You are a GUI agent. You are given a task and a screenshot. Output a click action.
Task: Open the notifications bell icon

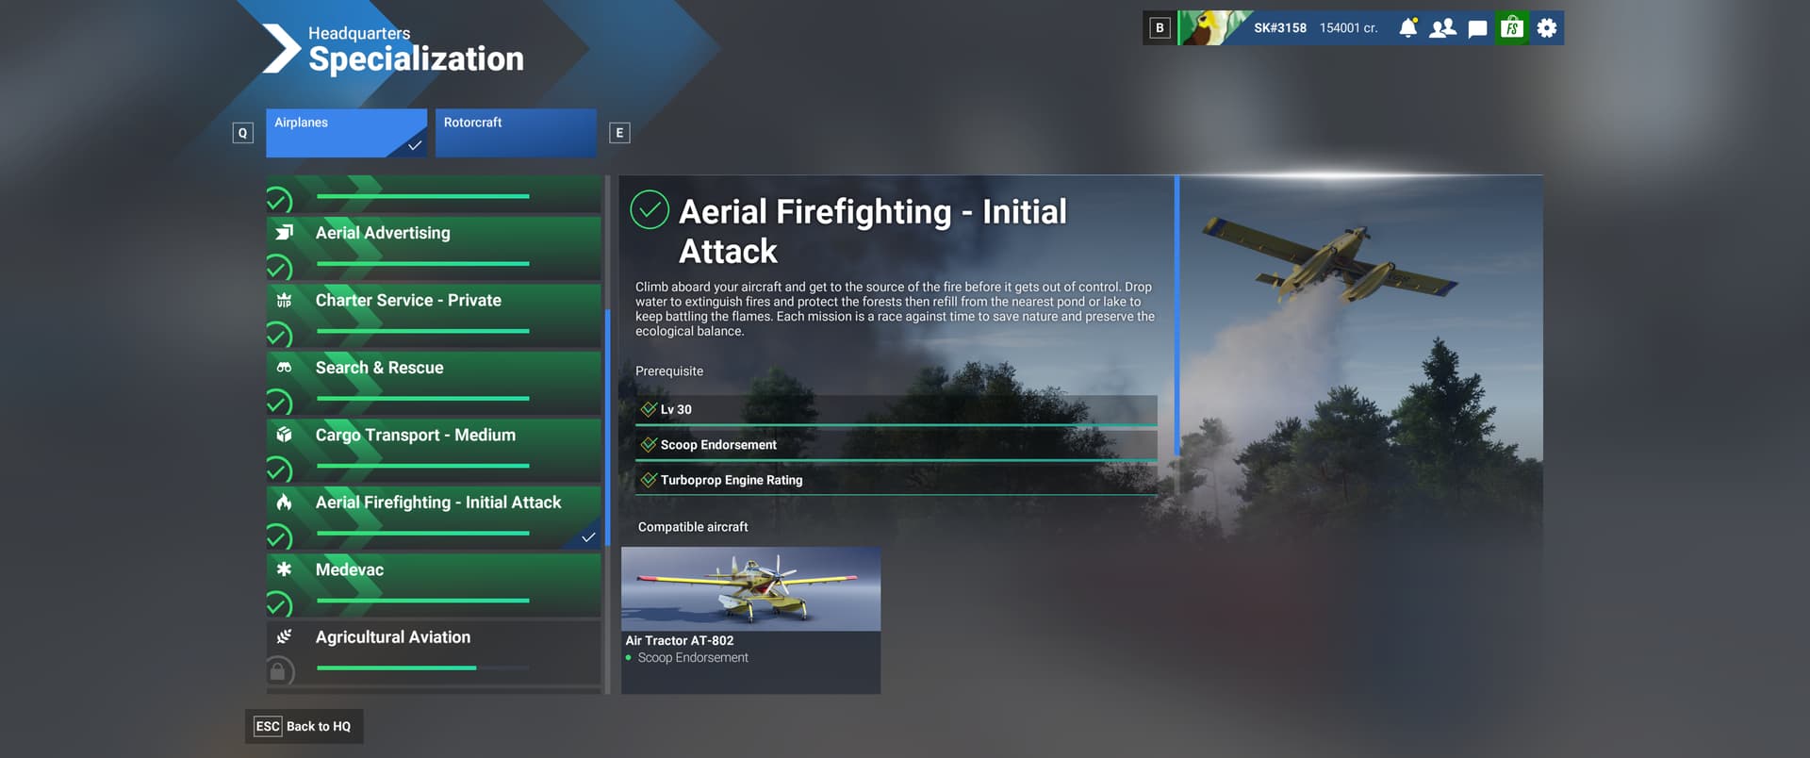[1407, 28]
